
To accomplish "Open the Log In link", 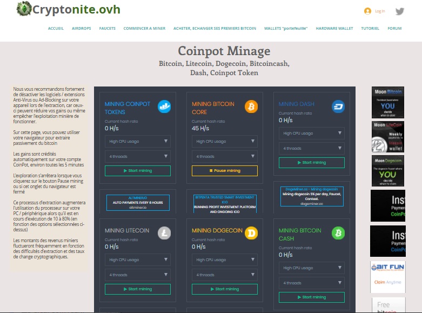I will (380, 11).
